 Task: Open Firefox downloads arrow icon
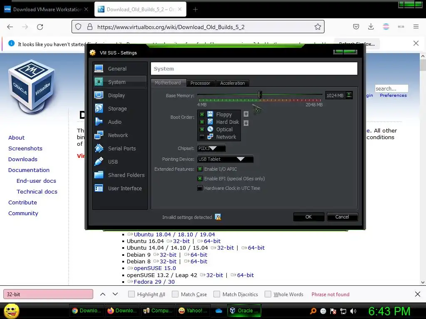(x=371, y=27)
